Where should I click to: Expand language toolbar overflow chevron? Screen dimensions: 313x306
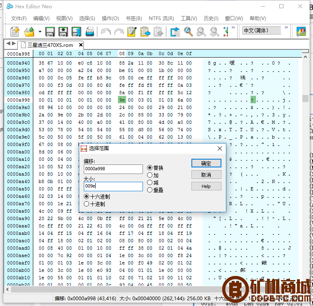click(286, 27)
